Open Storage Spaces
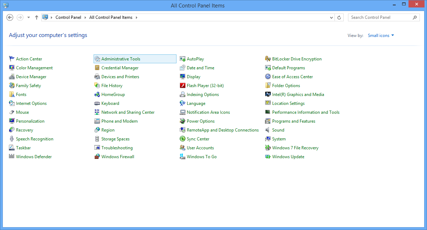This screenshot has width=427, height=230. pos(116,139)
